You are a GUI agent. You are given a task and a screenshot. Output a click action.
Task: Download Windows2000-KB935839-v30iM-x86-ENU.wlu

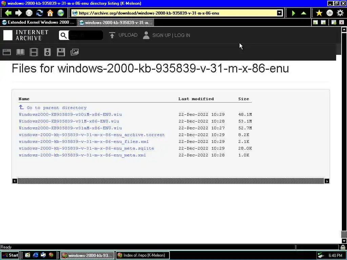coord(70,114)
